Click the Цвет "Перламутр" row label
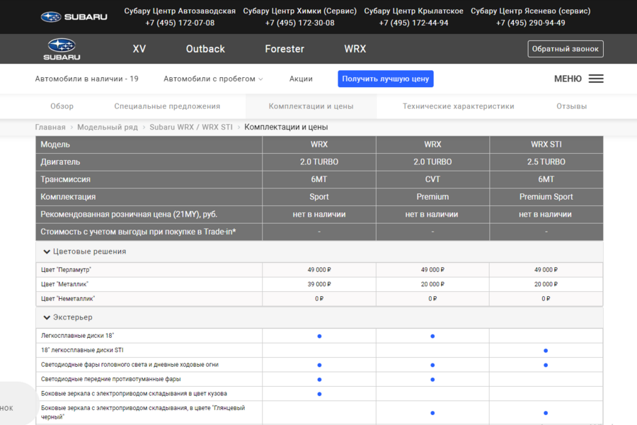 (67, 270)
